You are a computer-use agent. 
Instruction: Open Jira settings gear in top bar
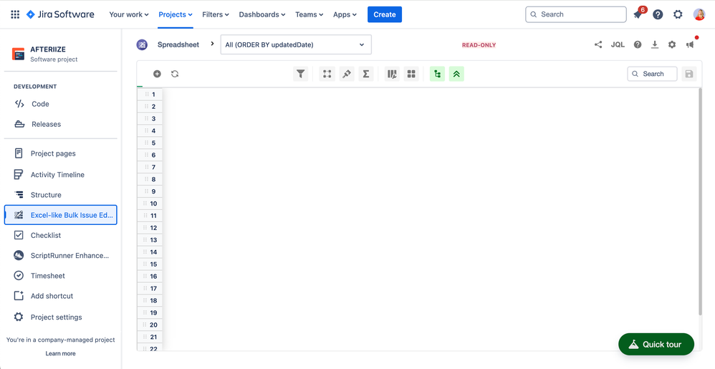tap(678, 14)
